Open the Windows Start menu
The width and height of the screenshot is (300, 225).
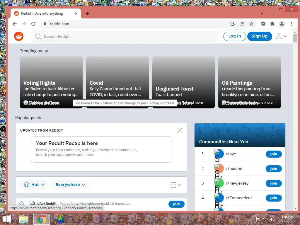tap(7, 219)
